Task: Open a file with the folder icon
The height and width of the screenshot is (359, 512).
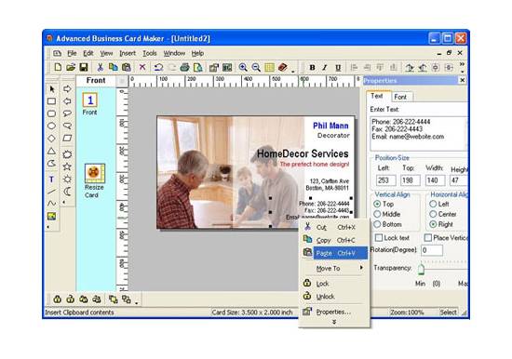Action: pyautogui.click(x=71, y=67)
